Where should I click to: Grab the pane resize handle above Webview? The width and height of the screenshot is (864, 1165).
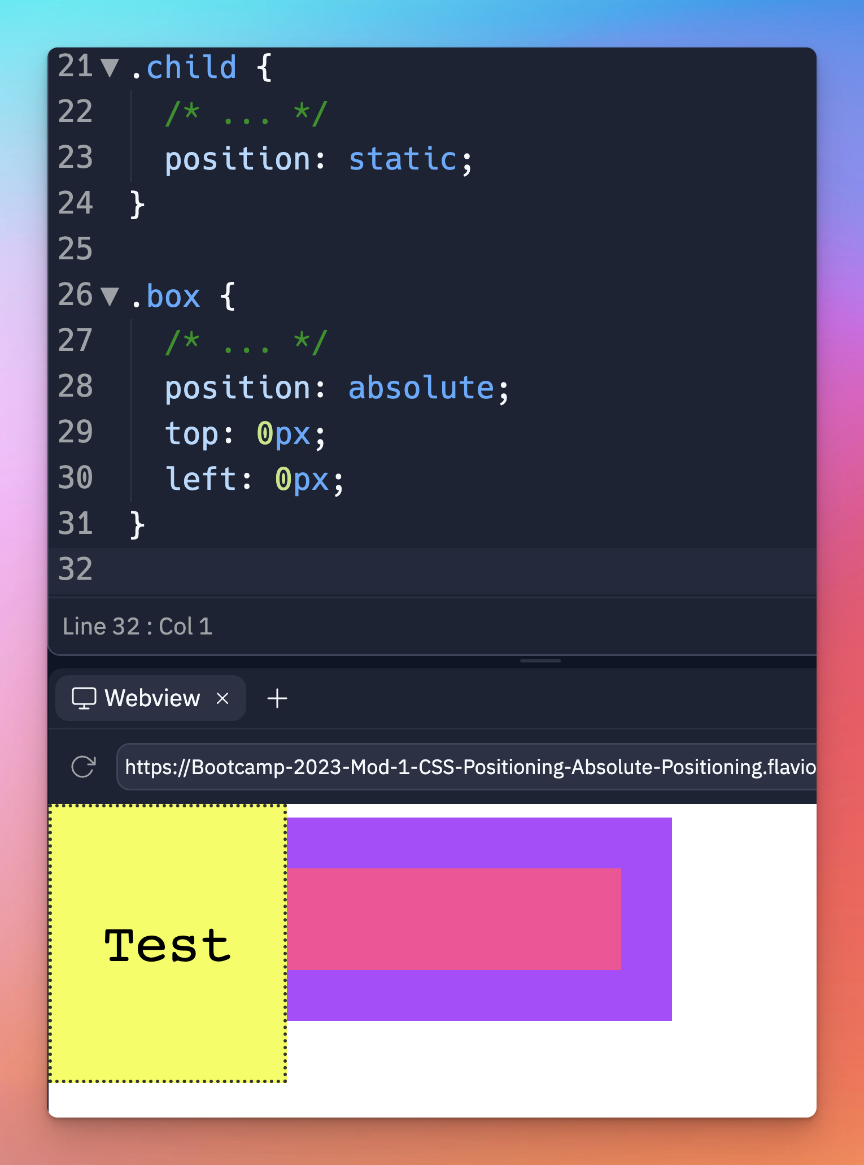pos(540,660)
